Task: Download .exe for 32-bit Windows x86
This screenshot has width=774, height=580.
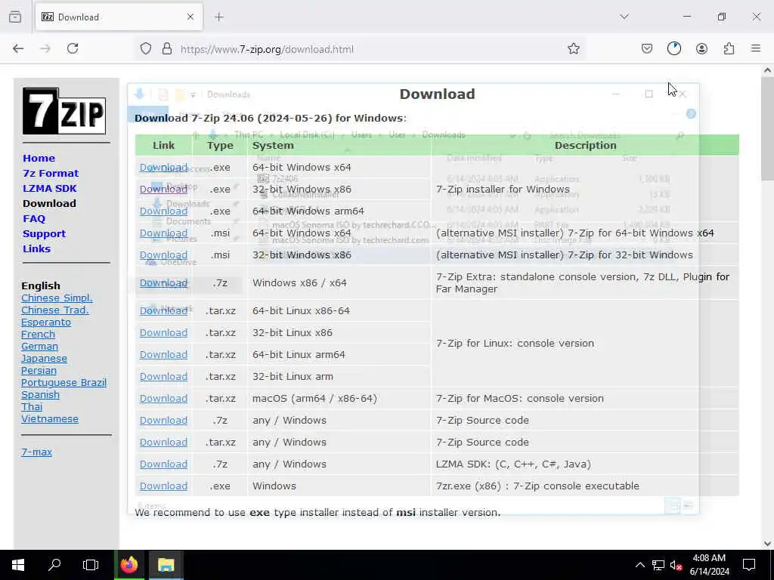Action: 163,189
